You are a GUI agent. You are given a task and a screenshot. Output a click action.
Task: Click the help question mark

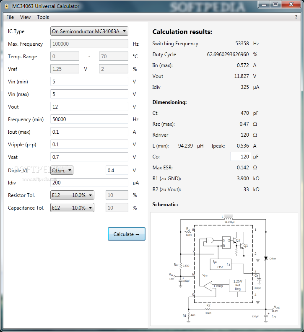coord(296,17)
